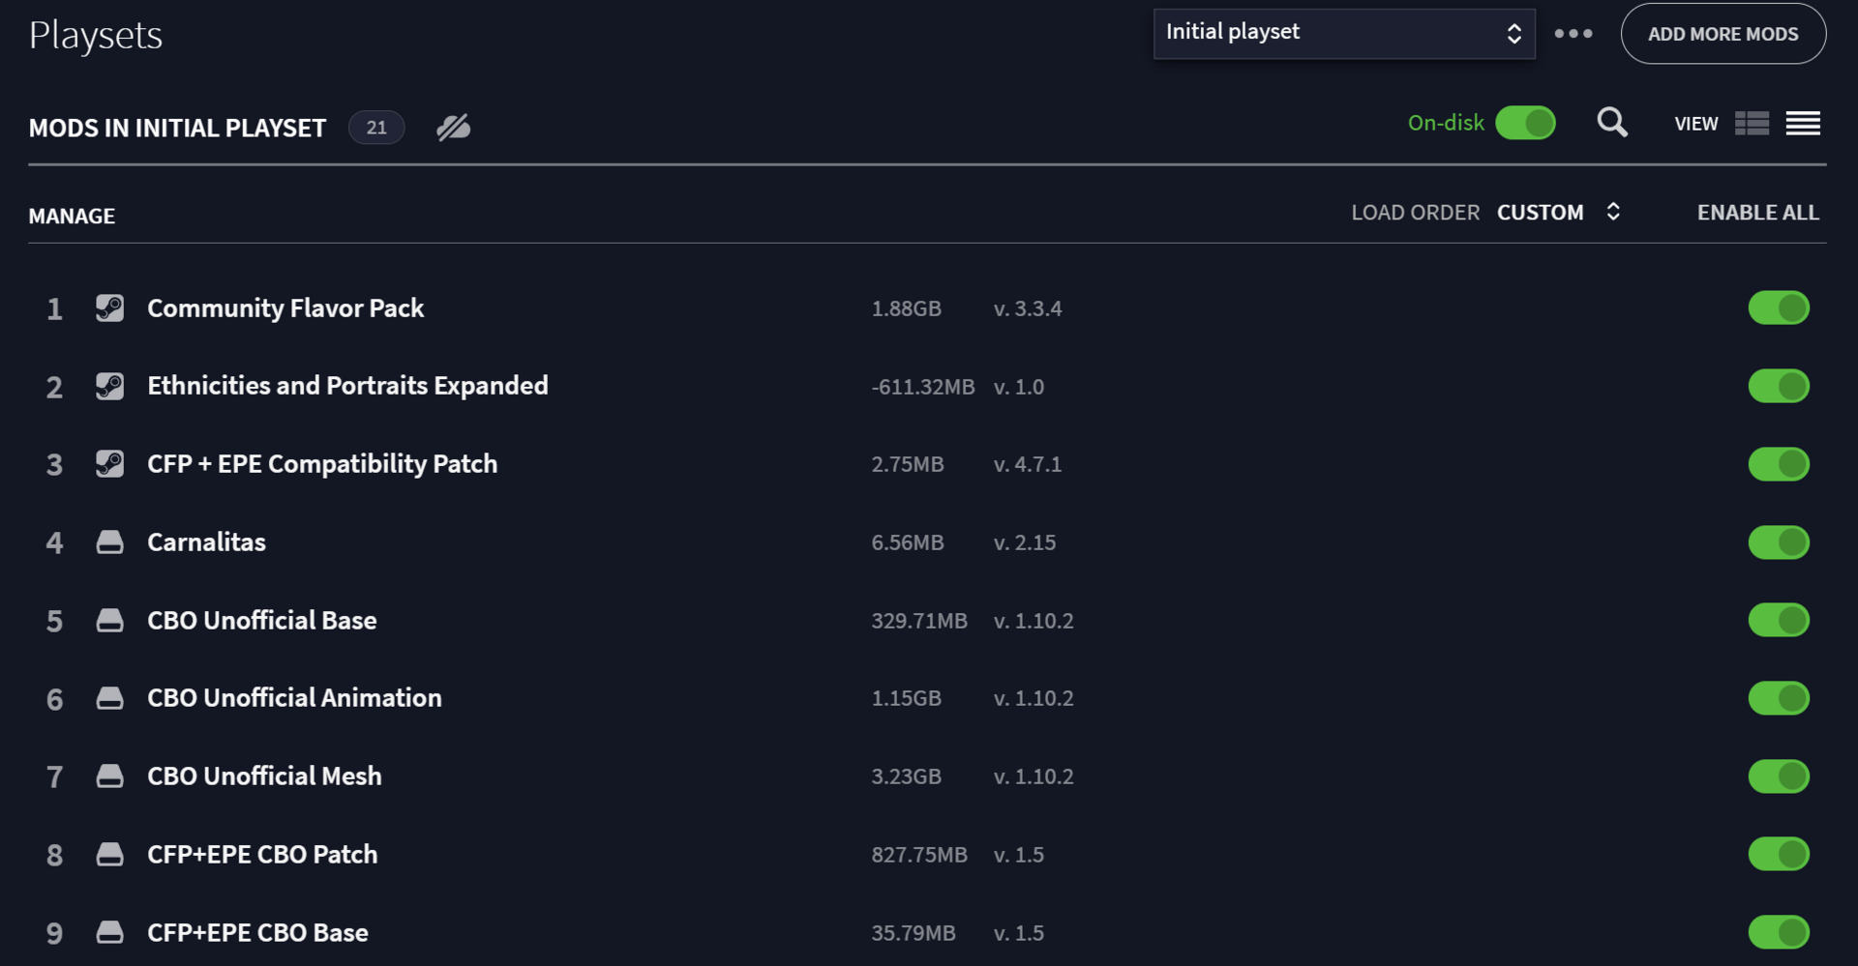Disable Community Flavor Pack mod
The width and height of the screenshot is (1858, 966).
pos(1779,308)
